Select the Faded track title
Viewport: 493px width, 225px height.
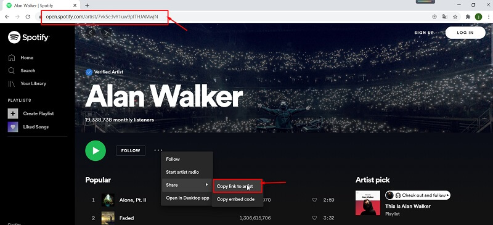[126, 218]
